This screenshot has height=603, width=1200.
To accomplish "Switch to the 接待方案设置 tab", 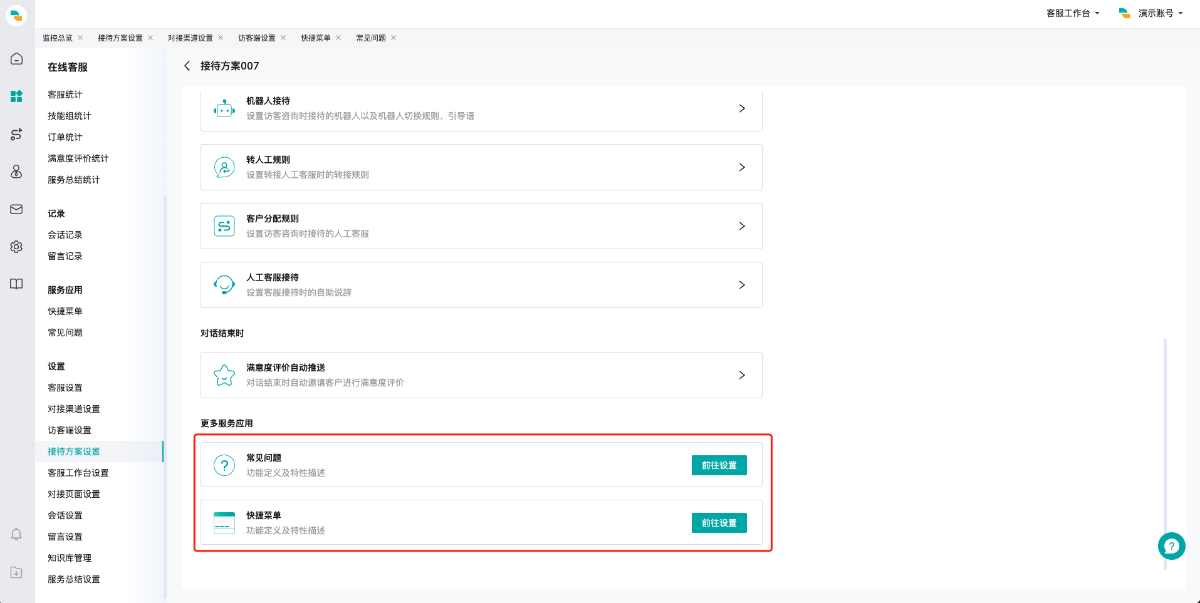I will tap(120, 38).
